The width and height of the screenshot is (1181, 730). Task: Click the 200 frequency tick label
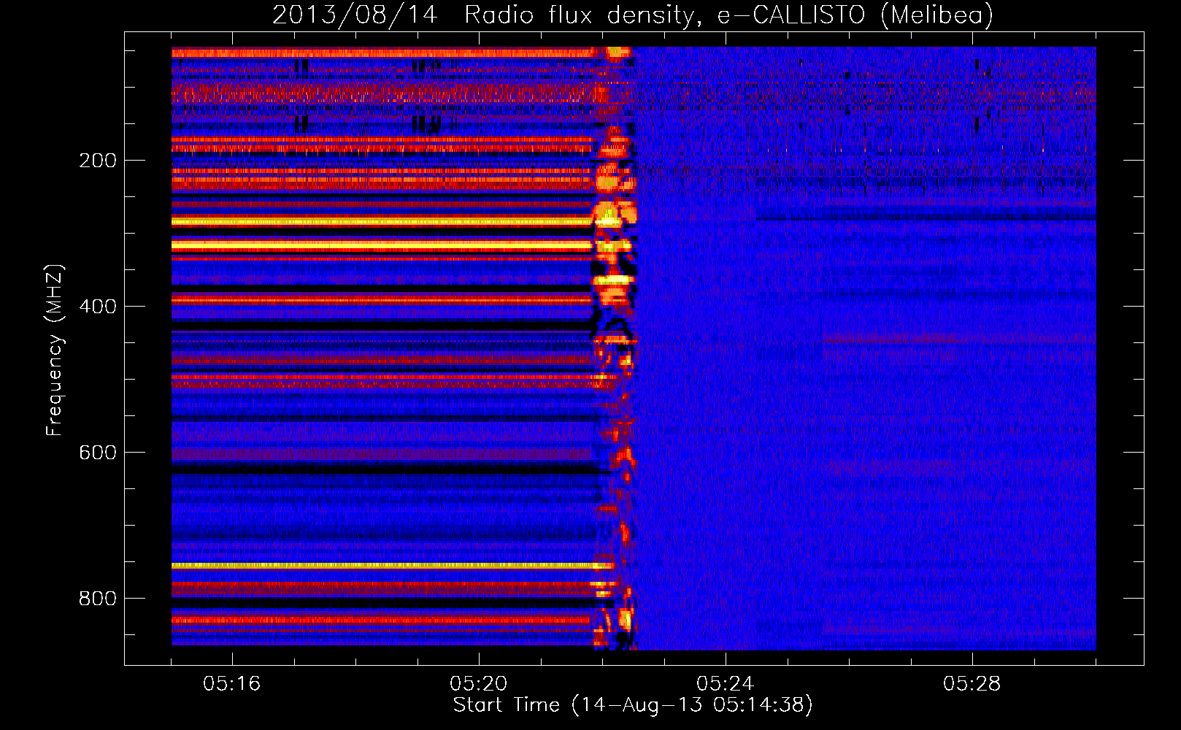pos(98,161)
